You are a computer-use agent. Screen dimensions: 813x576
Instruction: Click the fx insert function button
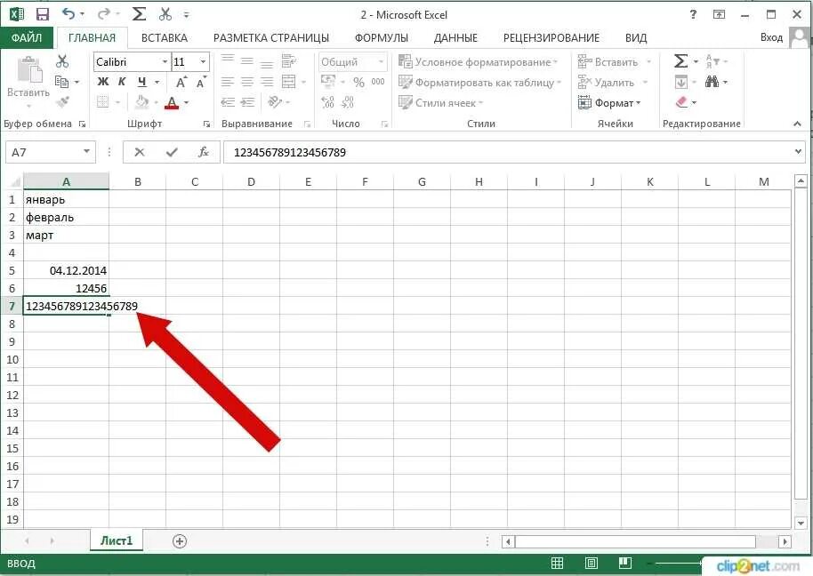tap(203, 152)
